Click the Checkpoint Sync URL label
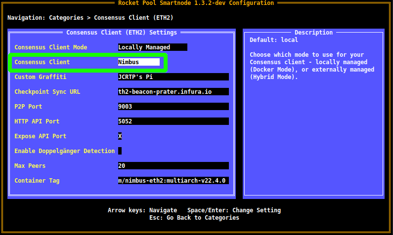 coord(47,92)
